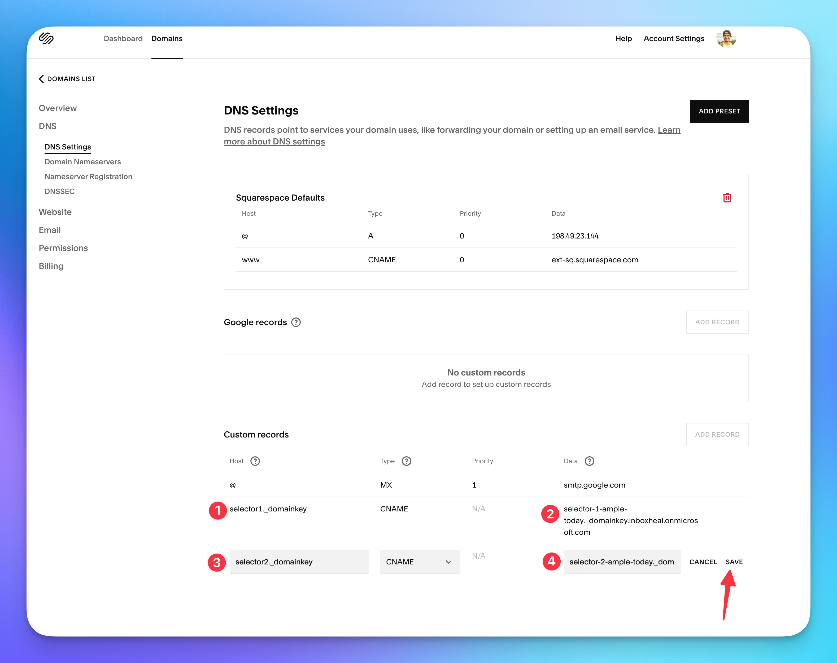Expand the CNAME record type dropdown
The image size is (837, 663).
tap(420, 562)
